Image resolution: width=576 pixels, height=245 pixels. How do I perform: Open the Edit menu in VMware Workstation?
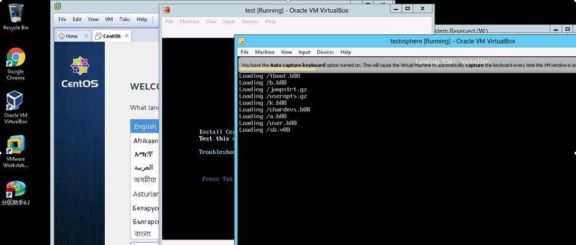click(x=77, y=19)
